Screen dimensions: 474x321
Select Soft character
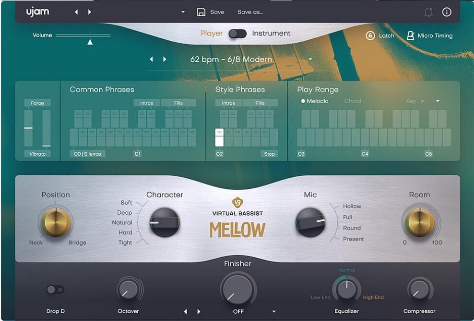[x=126, y=203]
